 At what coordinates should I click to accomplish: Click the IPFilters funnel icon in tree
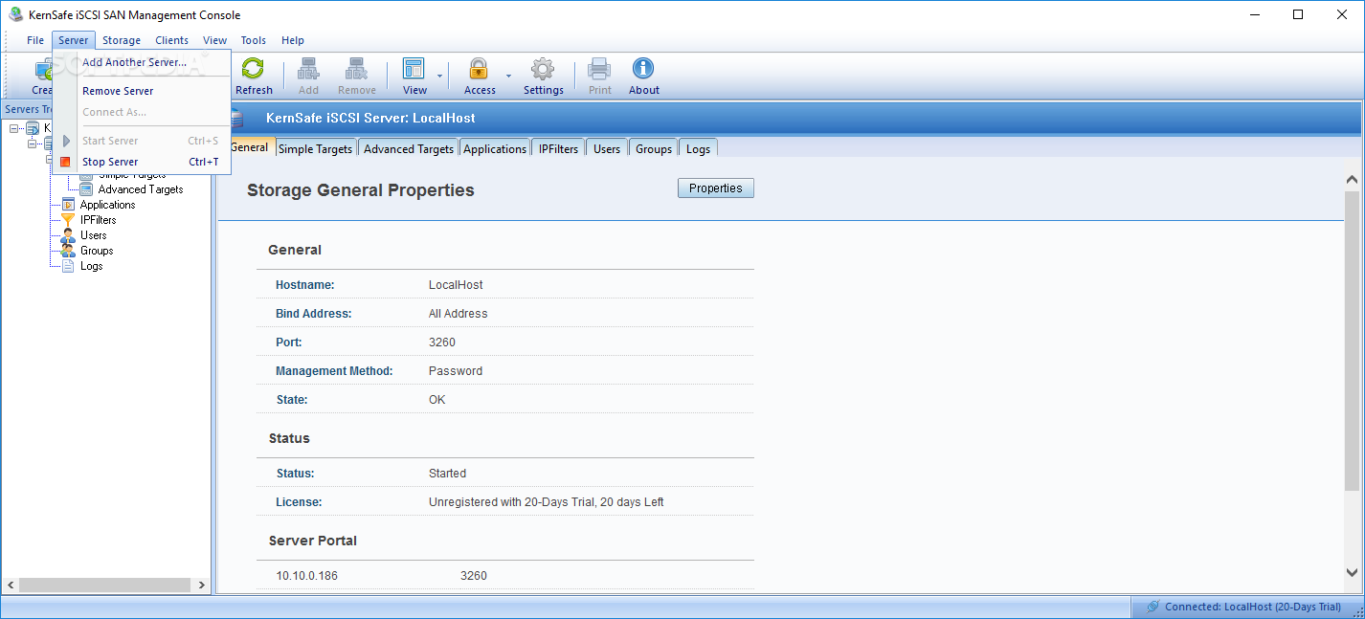click(x=68, y=220)
